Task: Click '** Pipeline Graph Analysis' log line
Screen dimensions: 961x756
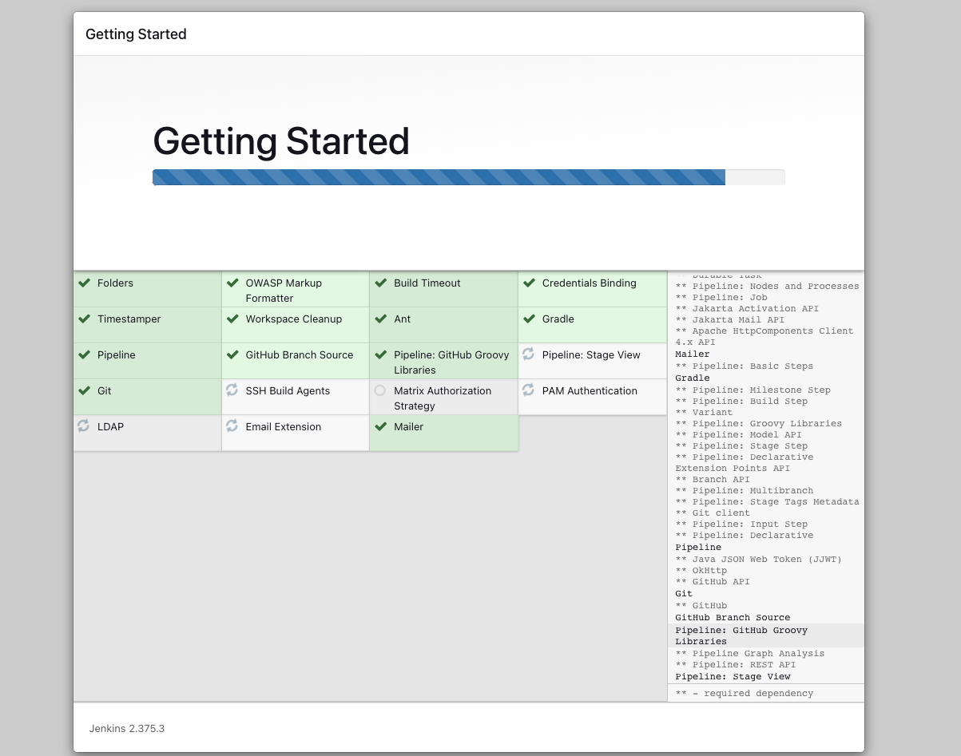Action: 750,653
